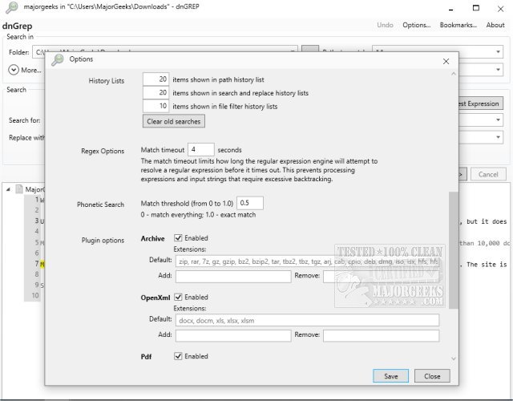Select result line number 10
513x401 pixels.
click(35, 295)
